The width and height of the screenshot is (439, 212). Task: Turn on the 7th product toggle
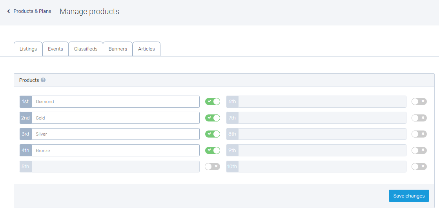[419, 118]
